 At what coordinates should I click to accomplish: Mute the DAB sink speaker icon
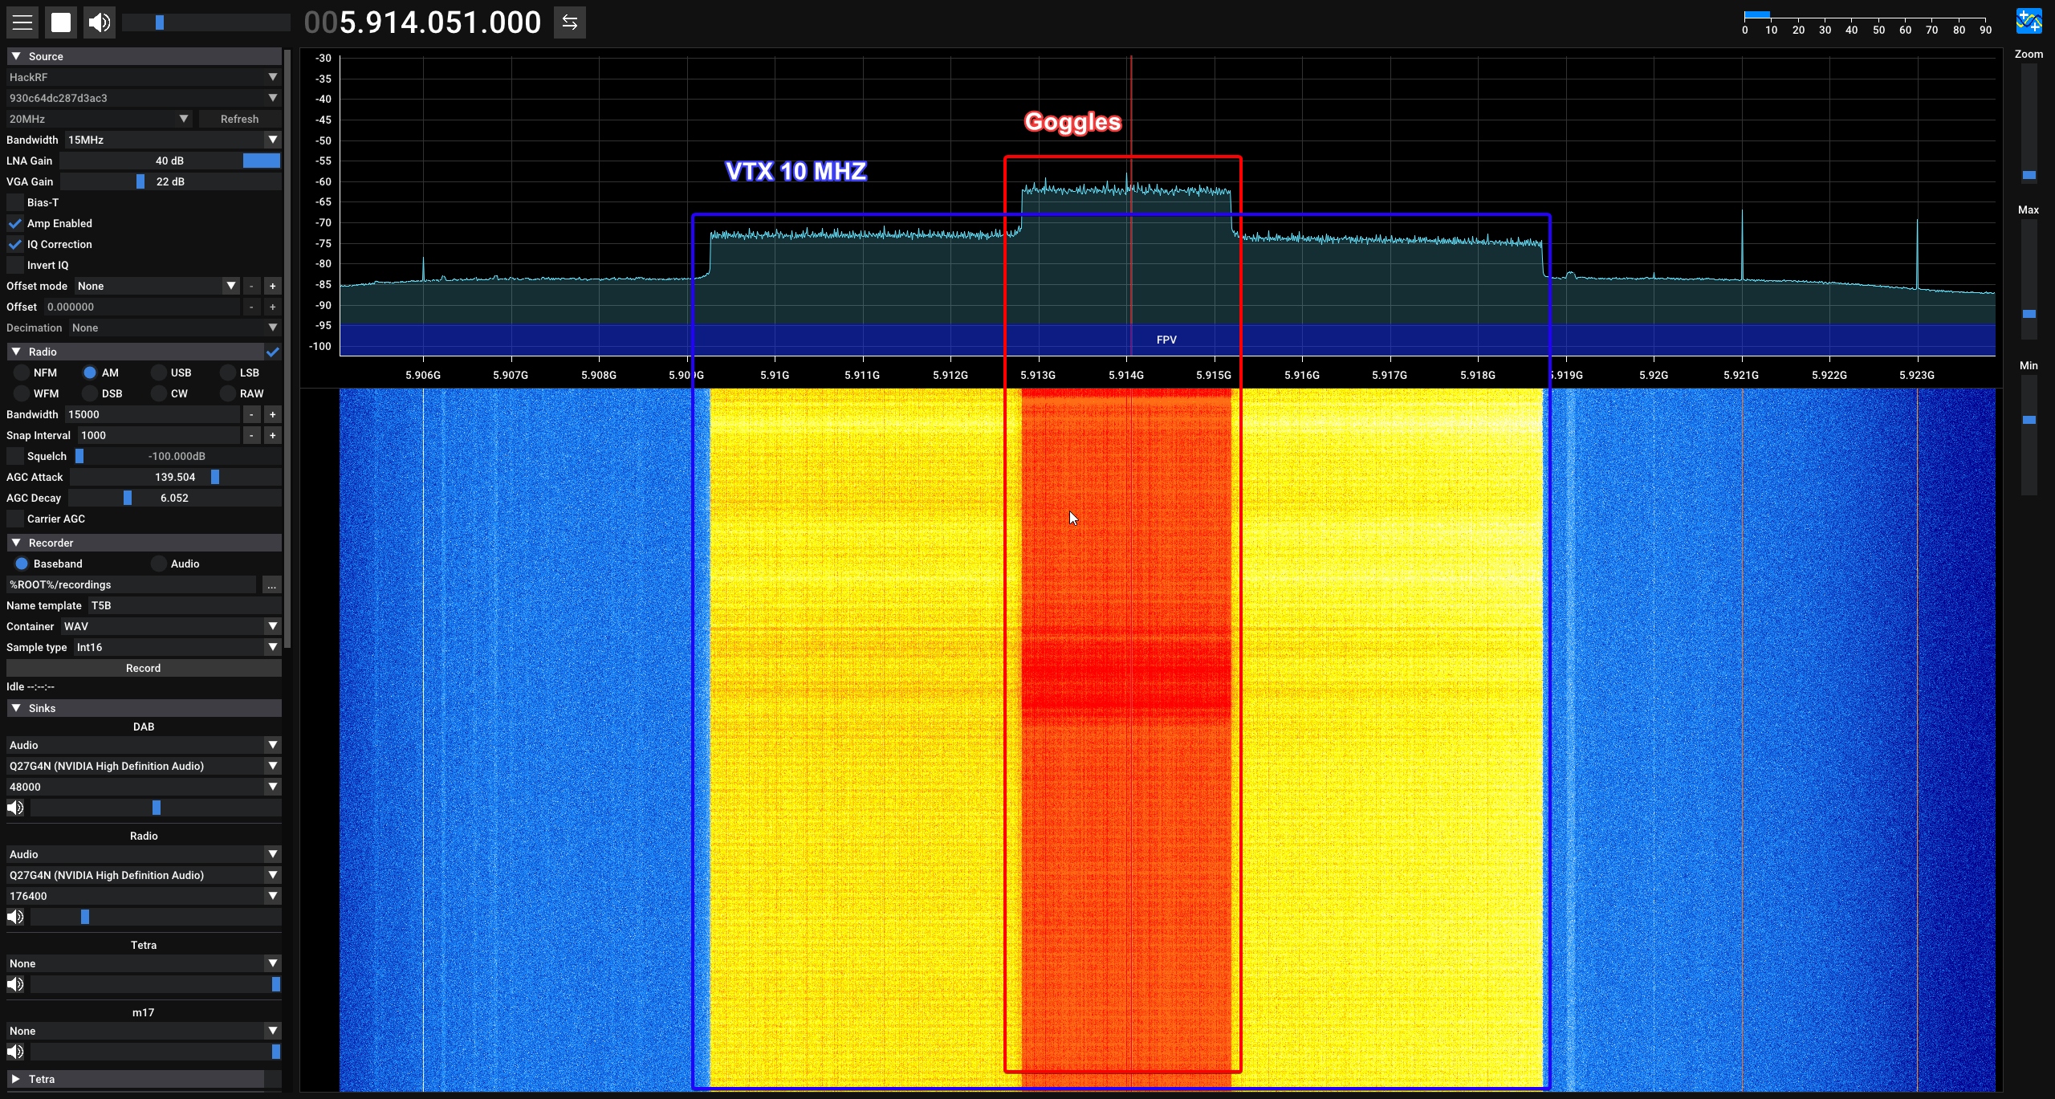tap(15, 808)
